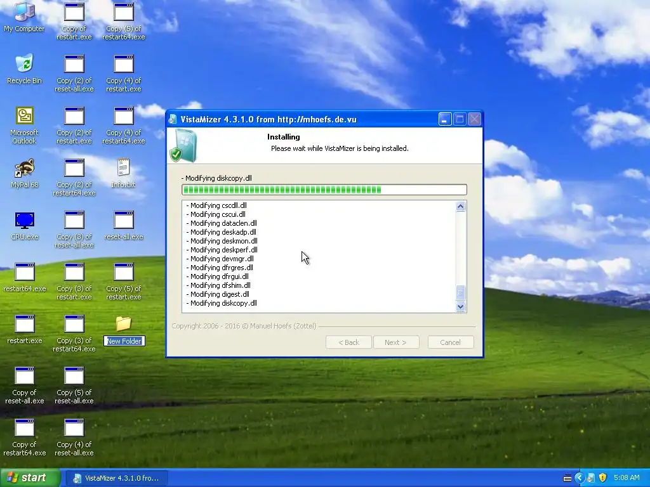Select Copy (5) of reset-all.exe icon

[74, 375]
